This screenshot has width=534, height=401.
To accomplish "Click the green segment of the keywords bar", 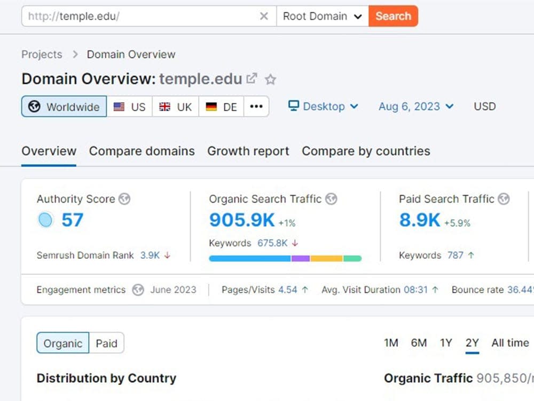I will pyautogui.click(x=352, y=258).
